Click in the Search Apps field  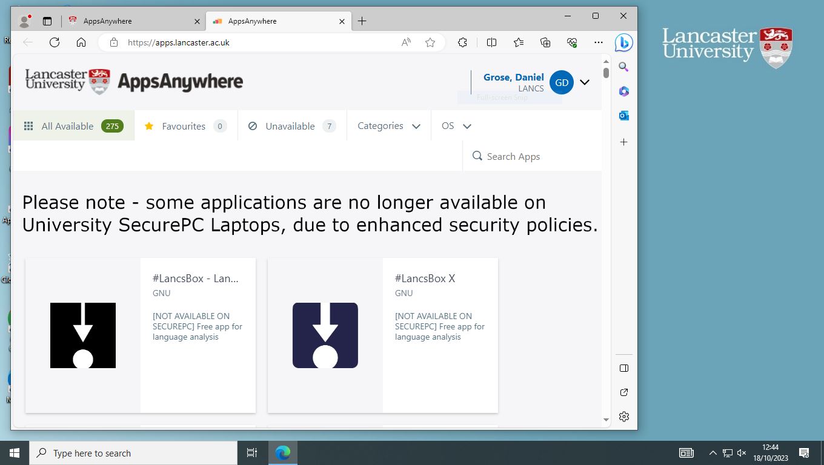click(x=533, y=156)
